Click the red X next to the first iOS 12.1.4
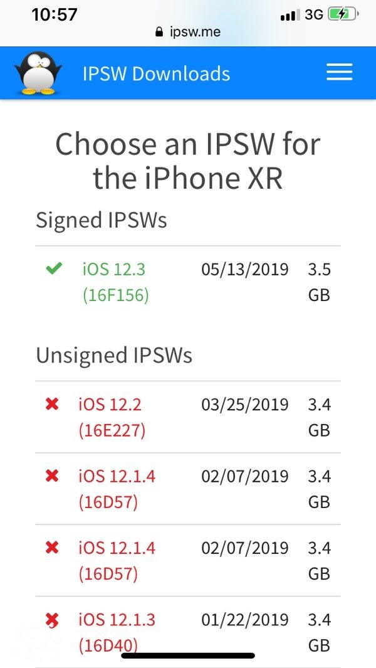Image resolution: width=376 pixels, height=668 pixels. point(53,476)
